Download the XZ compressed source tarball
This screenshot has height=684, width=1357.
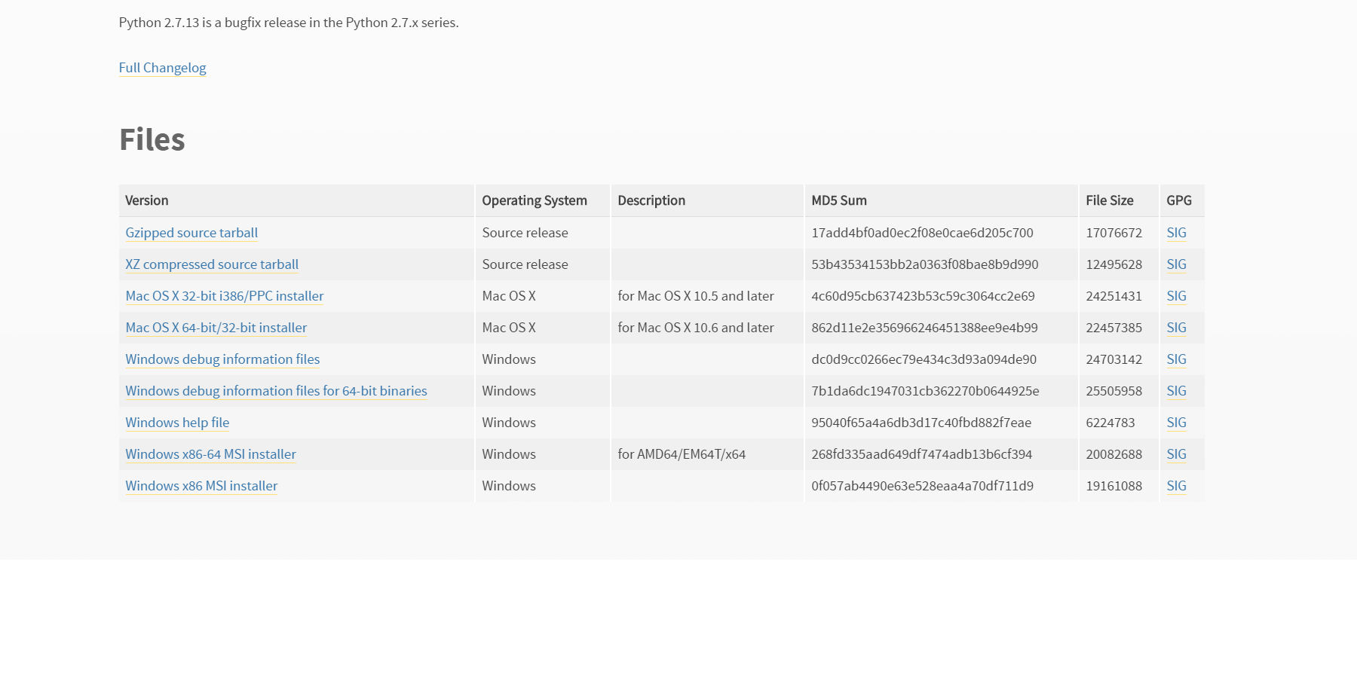tap(212, 264)
